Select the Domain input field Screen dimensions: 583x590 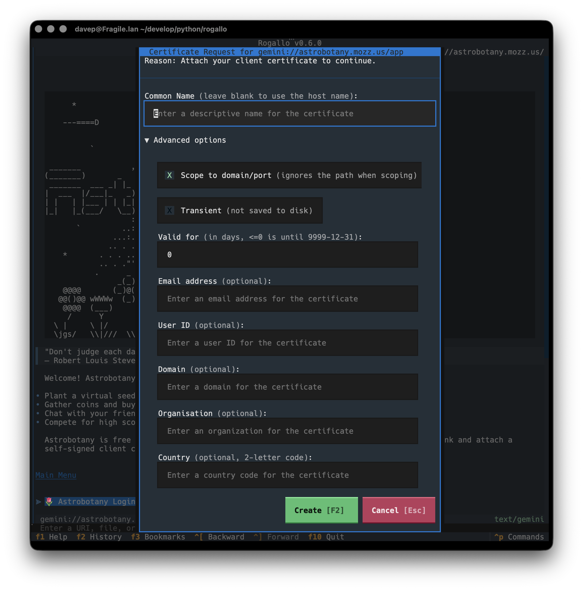tap(287, 387)
